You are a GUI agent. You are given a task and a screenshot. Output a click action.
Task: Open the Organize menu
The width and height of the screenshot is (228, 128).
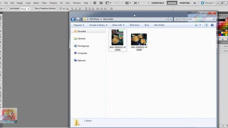tap(79, 25)
